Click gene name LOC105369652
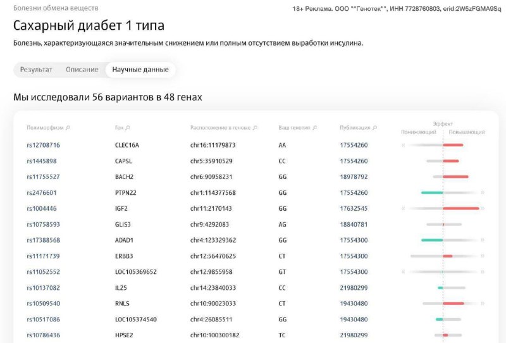Viewport: 506px width, 343px height. (x=136, y=272)
